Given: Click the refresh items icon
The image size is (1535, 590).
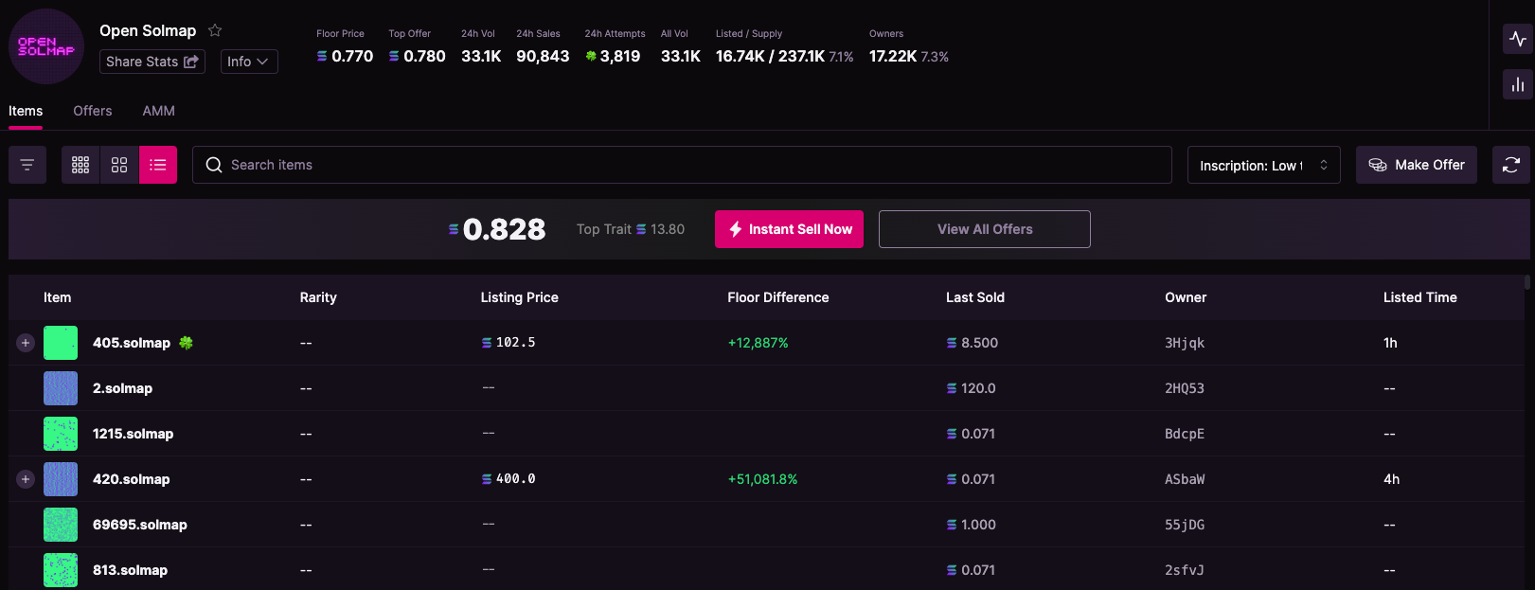Looking at the screenshot, I should 1510,165.
